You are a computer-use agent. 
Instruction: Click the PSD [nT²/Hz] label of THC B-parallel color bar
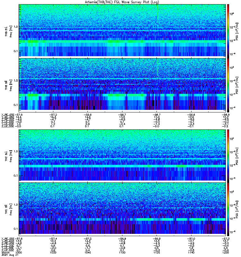[x=237, y=209]
